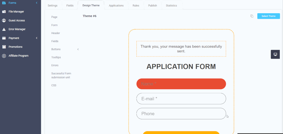Screen dimensions: 283x134
Task: Collapse the Forms sidebar chevron
Action: [37, 3]
